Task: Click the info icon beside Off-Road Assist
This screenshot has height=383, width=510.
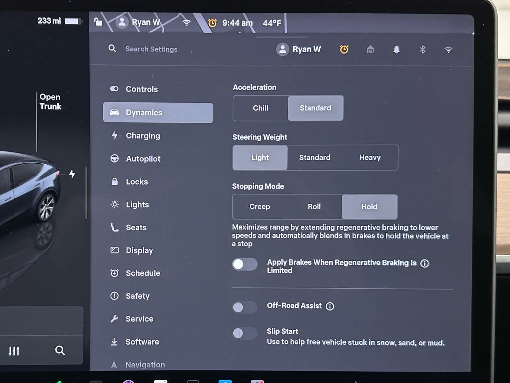Action: 330,306
